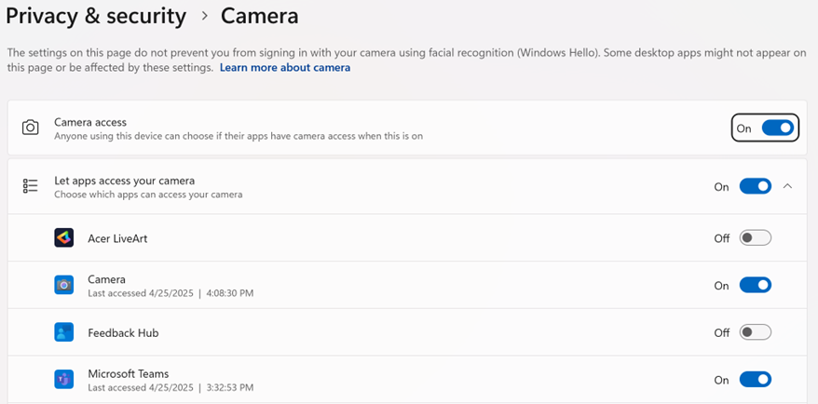Image resolution: width=818 pixels, height=404 pixels.
Task: Click the camera outline icon beside Camera access
Action: click(x=31, y=128)
